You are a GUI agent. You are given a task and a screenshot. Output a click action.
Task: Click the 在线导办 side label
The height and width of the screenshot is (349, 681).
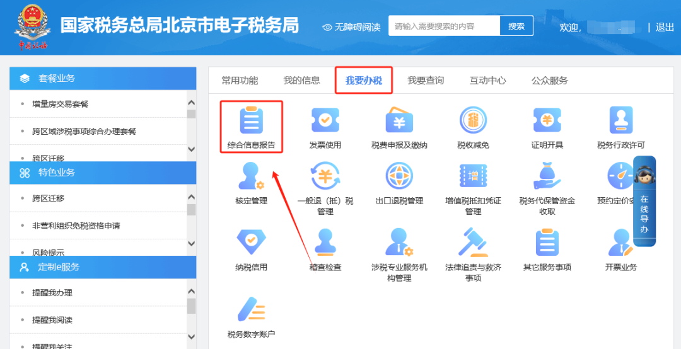[x=644, y=214]
